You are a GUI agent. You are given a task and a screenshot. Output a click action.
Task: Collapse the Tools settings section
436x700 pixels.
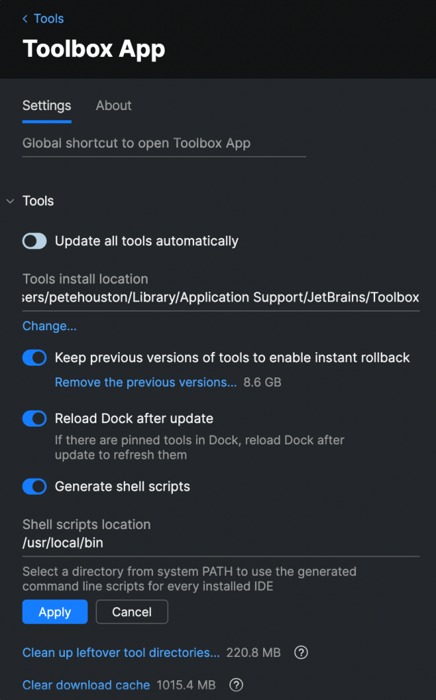[x=10, y=201]
